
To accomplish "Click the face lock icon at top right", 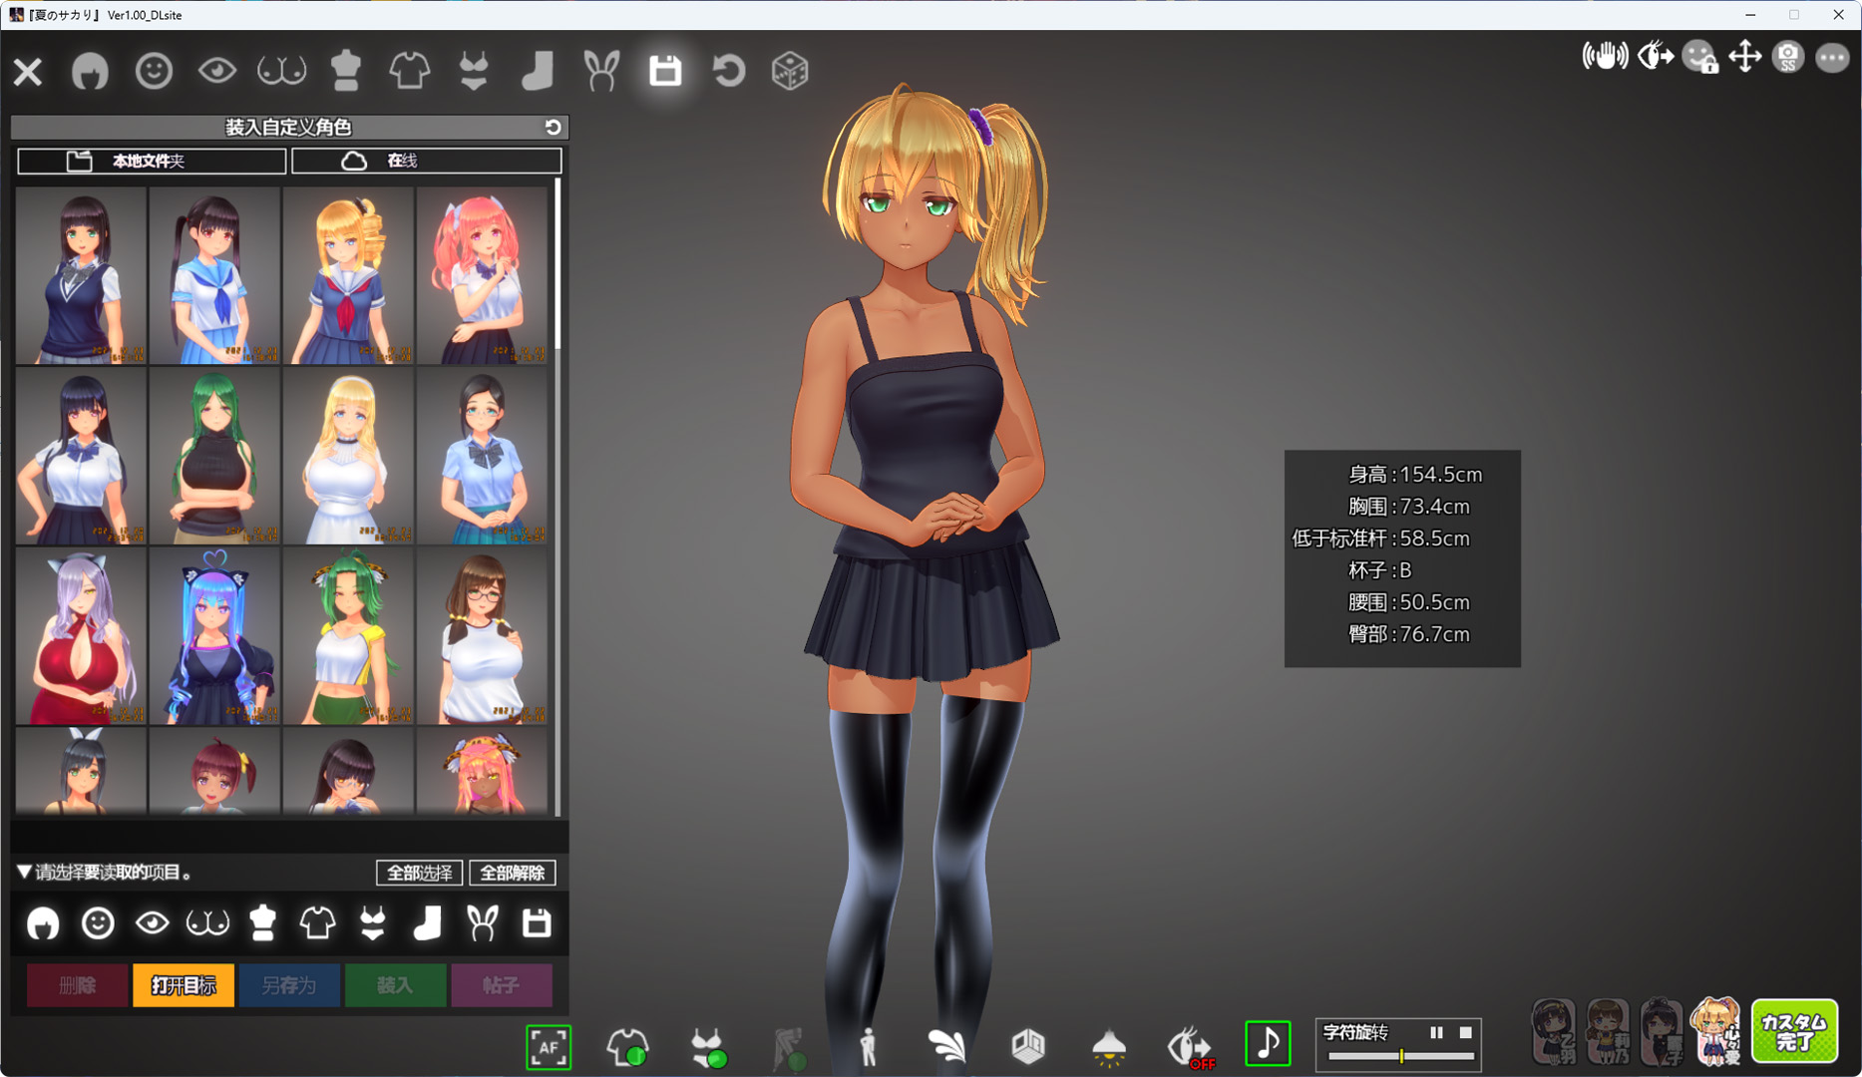I will coord(1699,57).
